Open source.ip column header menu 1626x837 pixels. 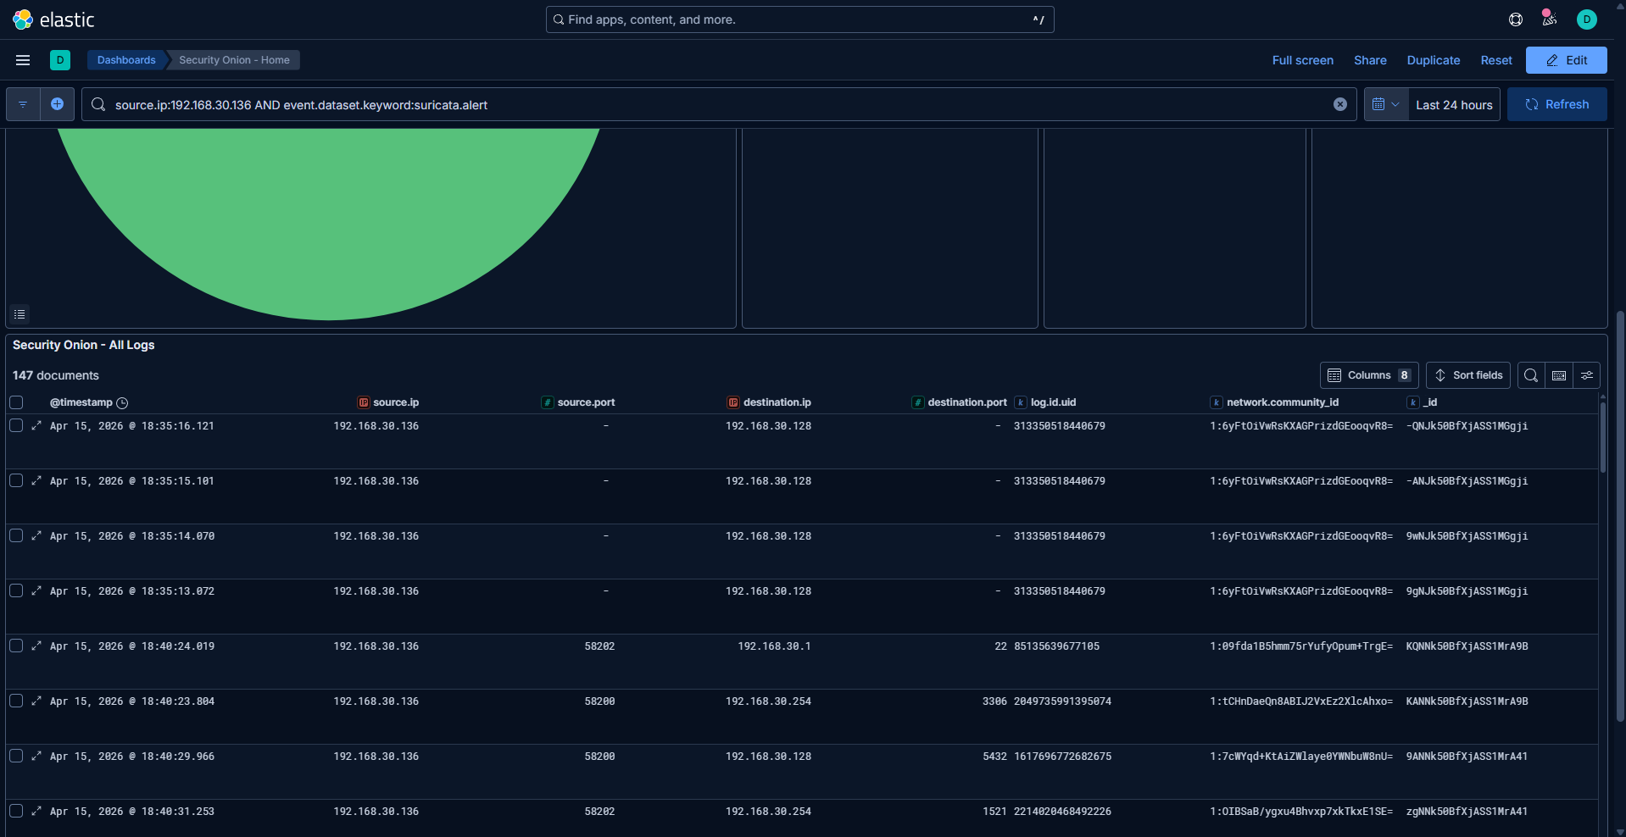[x=388, y=402]
